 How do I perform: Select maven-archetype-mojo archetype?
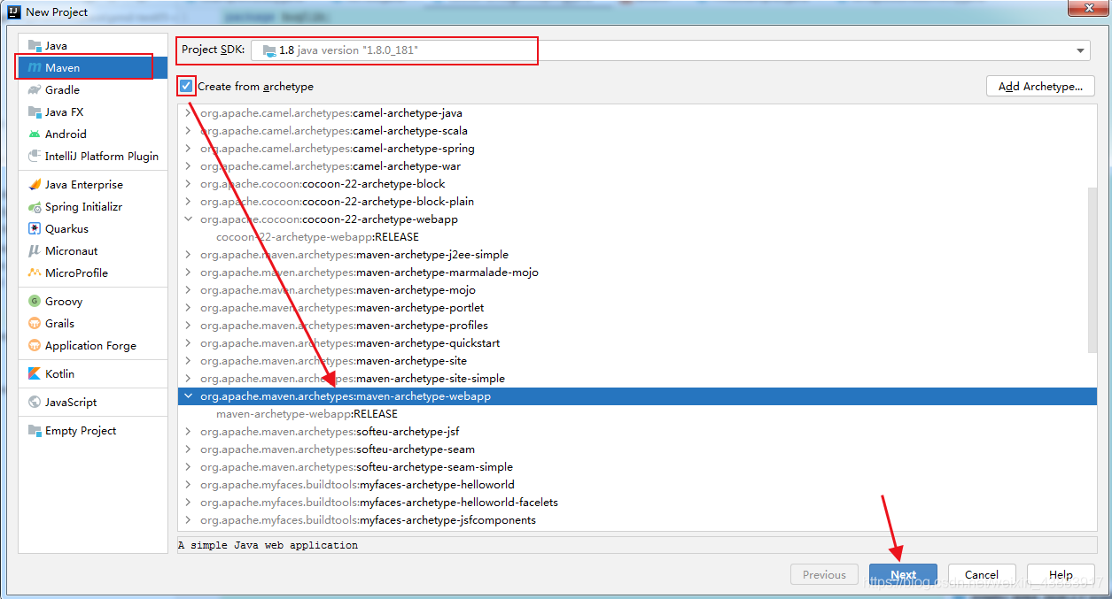coord(338,289)
